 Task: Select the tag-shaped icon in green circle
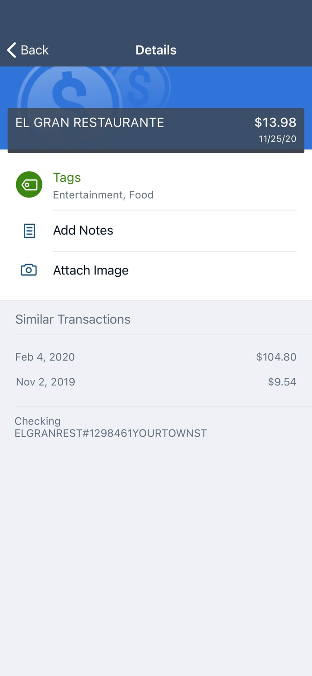(29, 185)
